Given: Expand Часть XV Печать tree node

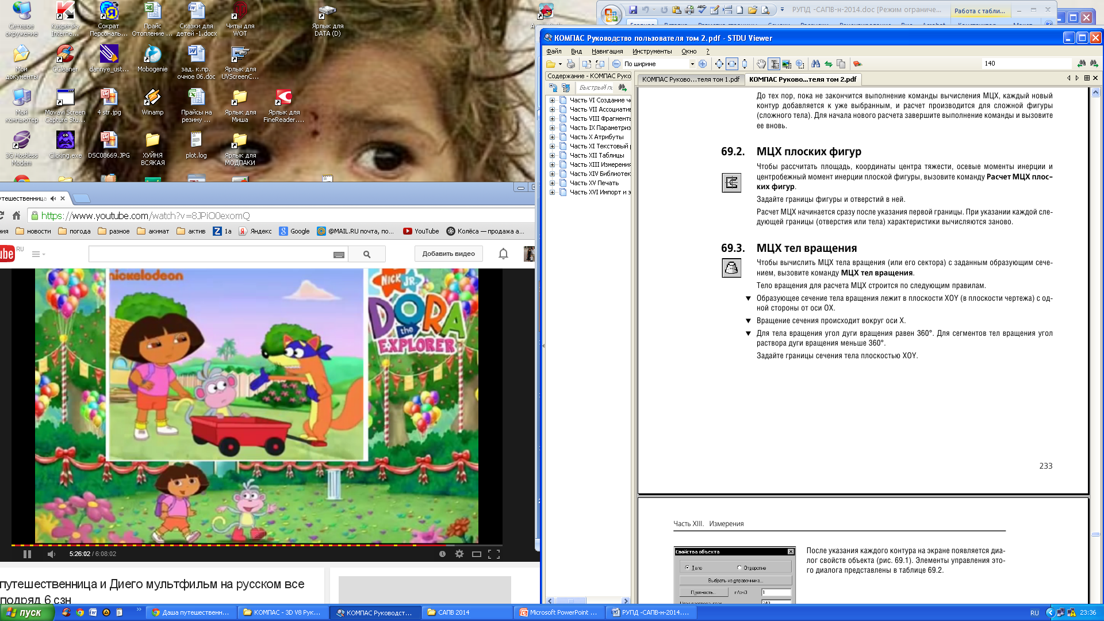Looking at the screenshot, I should click(552, 183).
